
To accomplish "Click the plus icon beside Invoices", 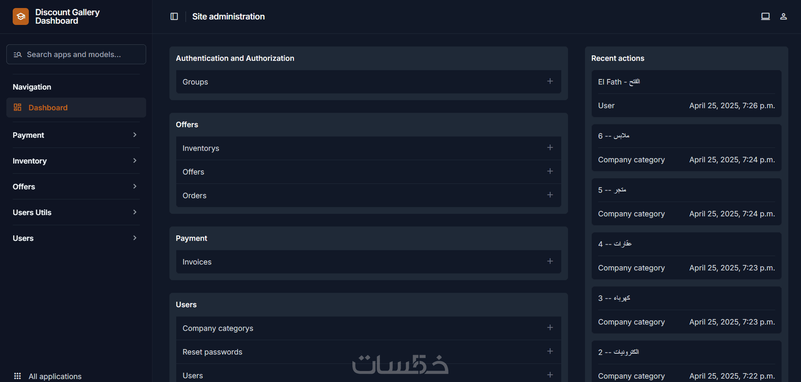I will (x=550, y=262).
